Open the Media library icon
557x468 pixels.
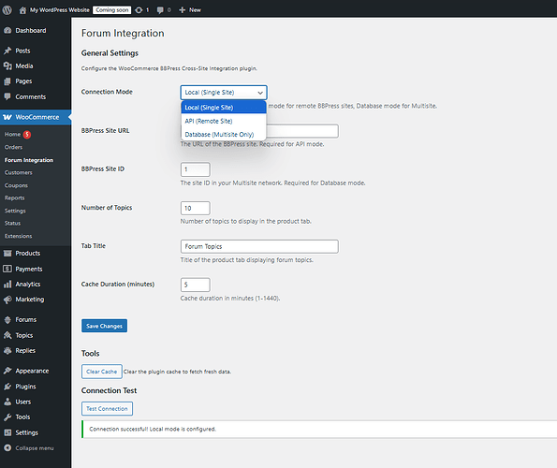(x=7, y=66)
